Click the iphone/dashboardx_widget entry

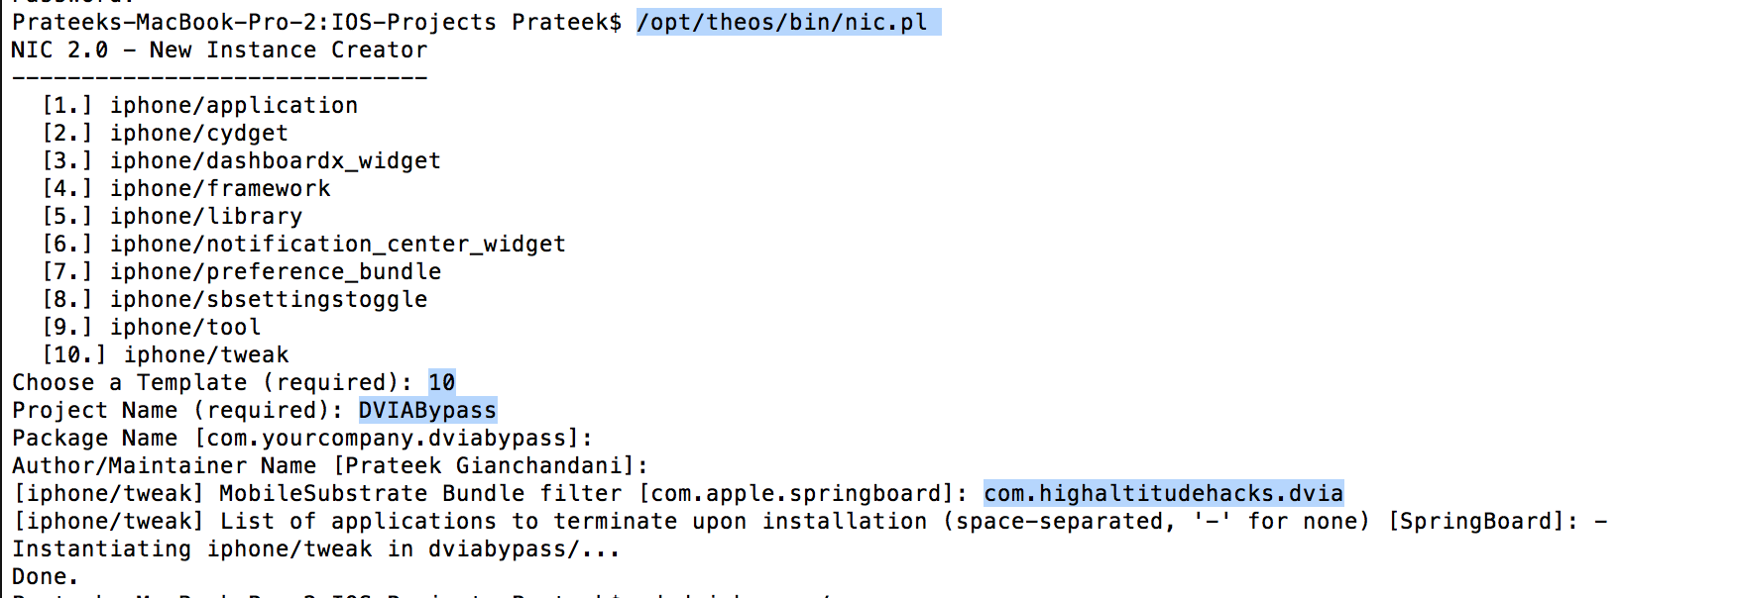click(242, 160)
